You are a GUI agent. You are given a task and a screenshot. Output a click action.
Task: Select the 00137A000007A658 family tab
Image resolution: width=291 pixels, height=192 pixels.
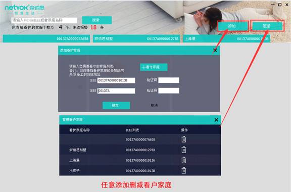point(46,38)
